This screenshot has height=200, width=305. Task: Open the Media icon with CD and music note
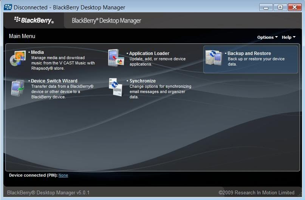(x=18, y=58)
